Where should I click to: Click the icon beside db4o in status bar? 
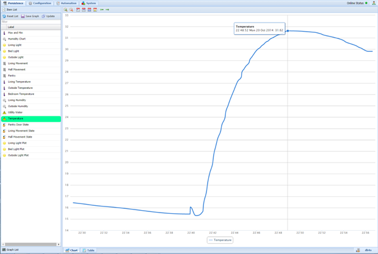point(358,250)
